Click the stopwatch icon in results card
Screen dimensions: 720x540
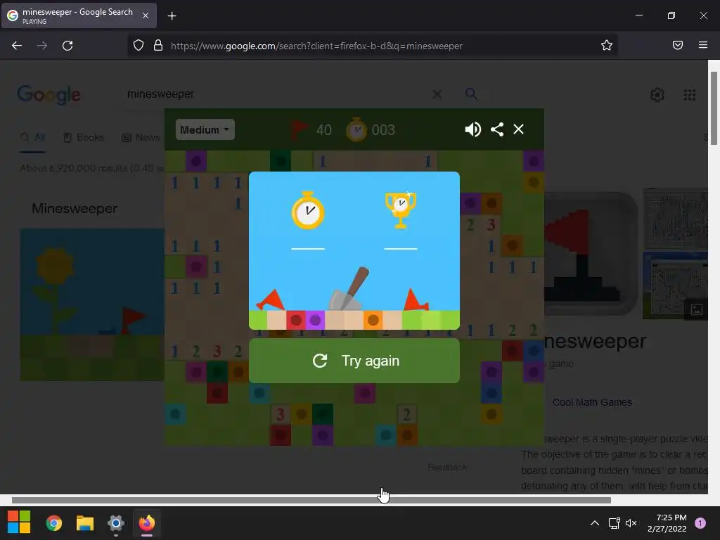[x=308, y=210]
